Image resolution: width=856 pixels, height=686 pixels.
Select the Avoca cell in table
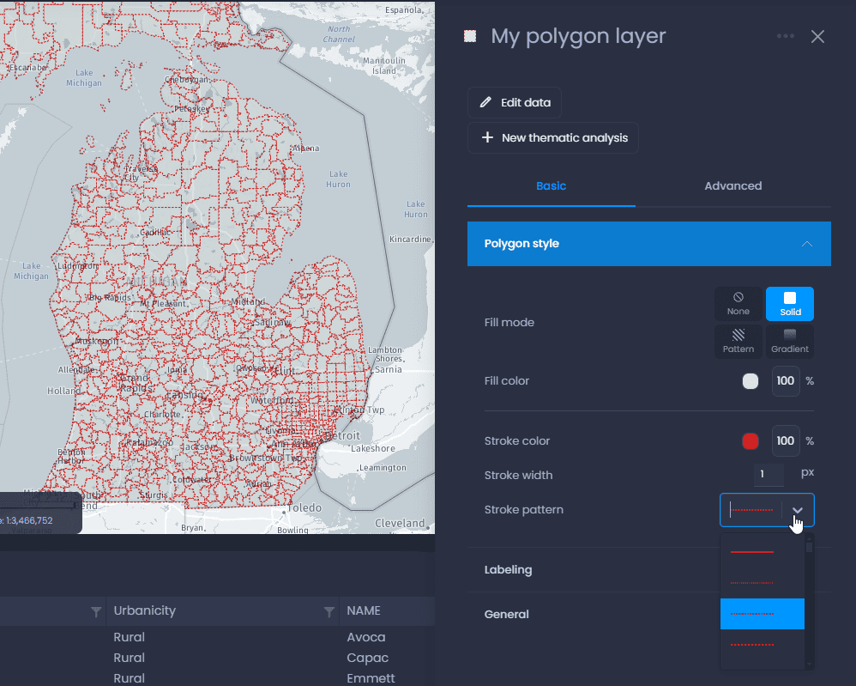[365, 637]
